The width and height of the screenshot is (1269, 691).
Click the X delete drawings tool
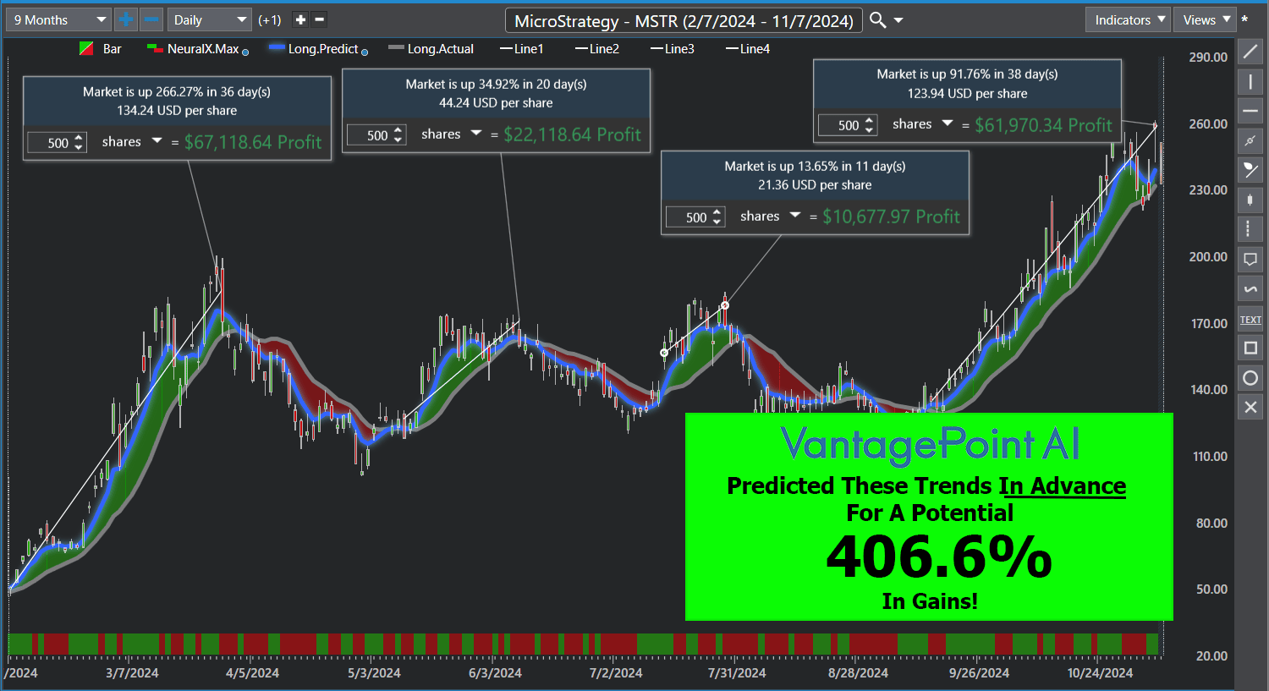click(1250, 407)
